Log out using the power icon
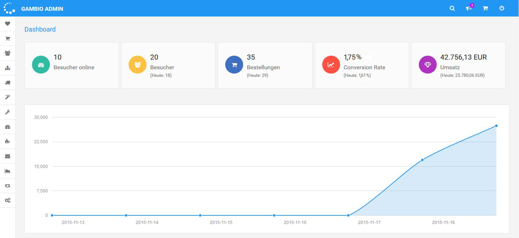This screenshot has height=238, width=519. (502, 8)
